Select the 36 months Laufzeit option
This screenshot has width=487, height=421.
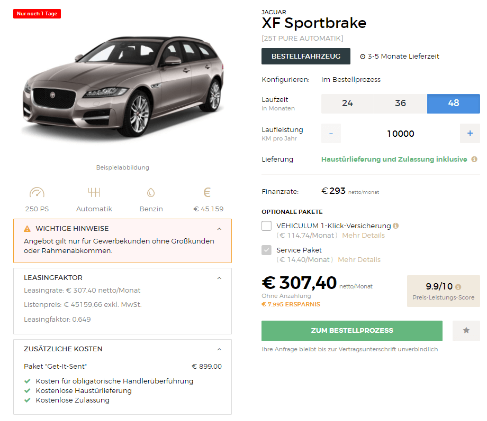pyautogui.click(x=400, y=104)
